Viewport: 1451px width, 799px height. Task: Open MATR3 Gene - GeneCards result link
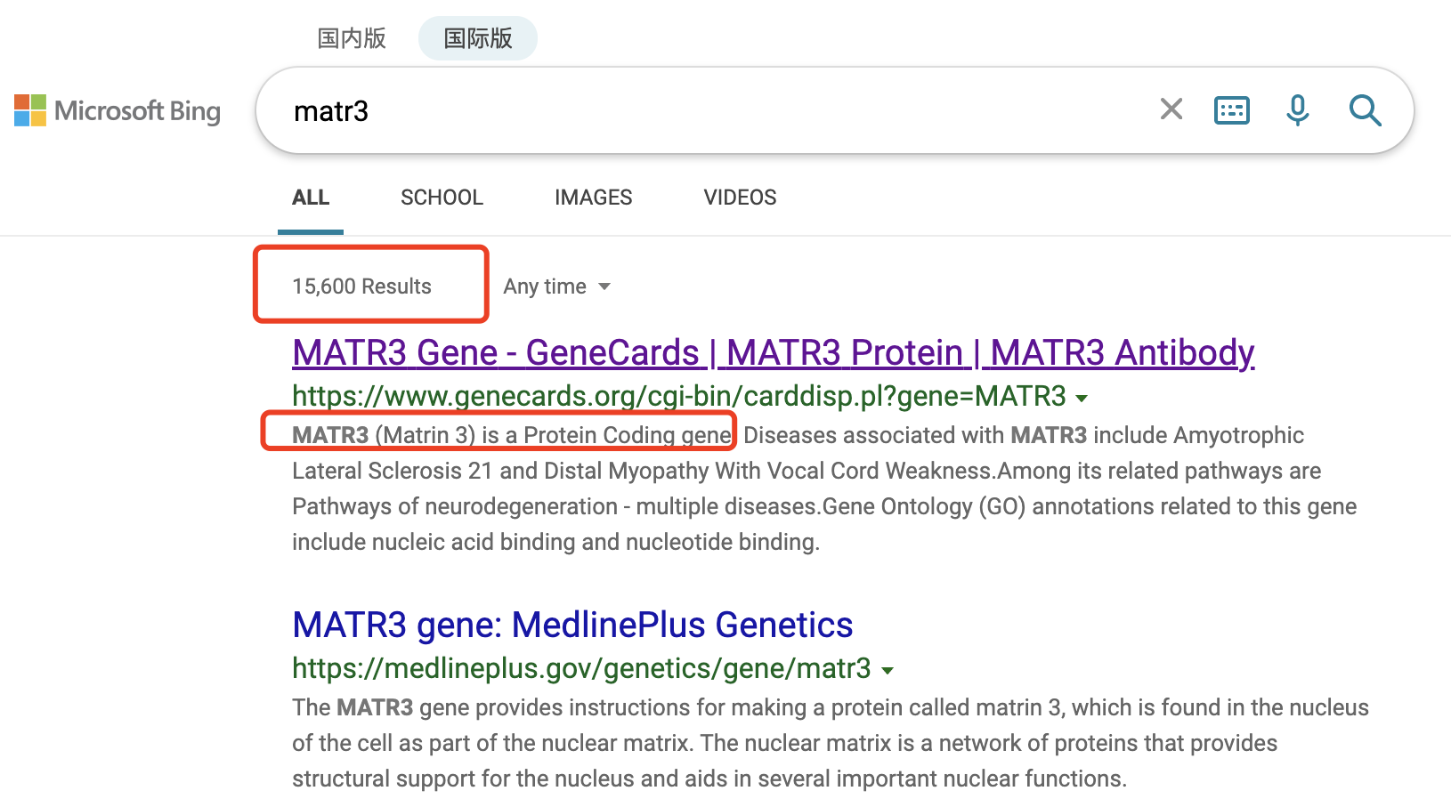(773, 352)
